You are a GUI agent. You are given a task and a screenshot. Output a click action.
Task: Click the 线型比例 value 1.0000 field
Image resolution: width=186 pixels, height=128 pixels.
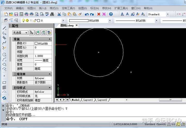43,56
